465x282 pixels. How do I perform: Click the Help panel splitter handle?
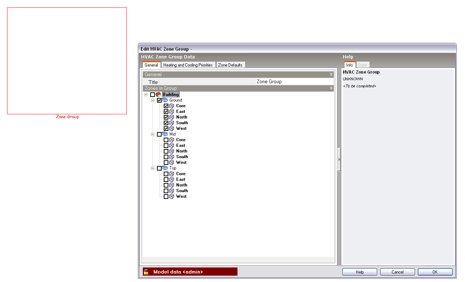click(x=339, y=160)
